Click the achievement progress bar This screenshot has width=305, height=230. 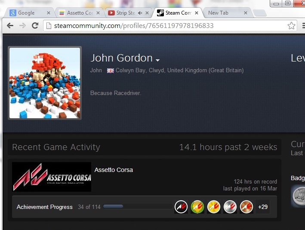tap(138, 207)
